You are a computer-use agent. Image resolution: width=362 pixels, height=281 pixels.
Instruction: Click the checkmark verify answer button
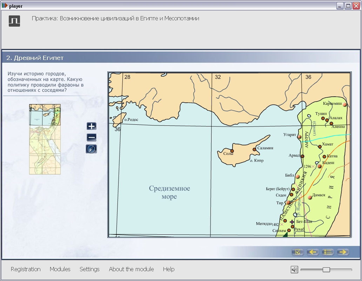(297, 252)
